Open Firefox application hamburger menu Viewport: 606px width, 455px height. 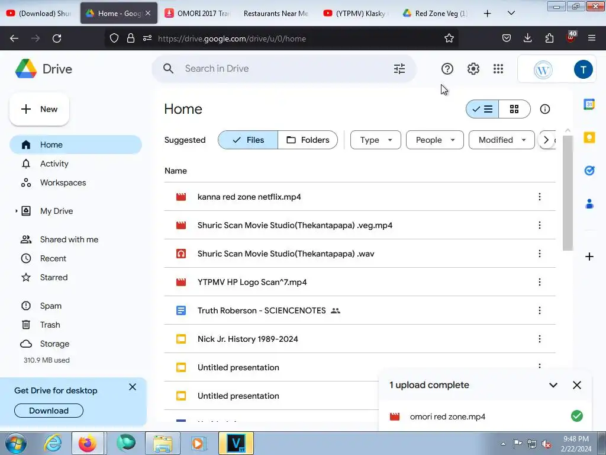(592, 38)
